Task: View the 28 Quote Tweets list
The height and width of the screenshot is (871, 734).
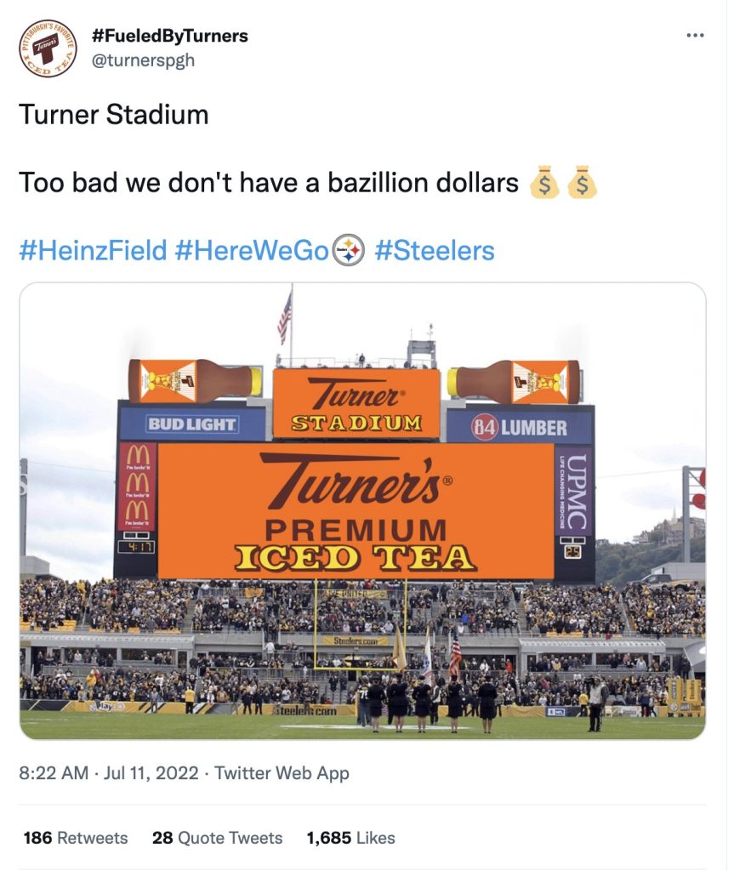Action: pos(217,838)
